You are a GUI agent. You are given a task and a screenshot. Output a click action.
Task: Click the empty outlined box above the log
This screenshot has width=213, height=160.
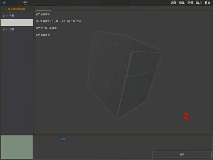tap(43, 8)
